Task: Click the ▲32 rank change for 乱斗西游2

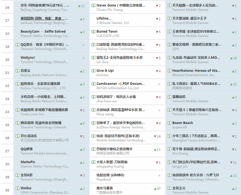Action: [233, 84]
